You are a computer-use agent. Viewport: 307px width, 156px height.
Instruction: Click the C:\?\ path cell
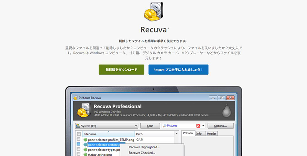tap(140, 140)
